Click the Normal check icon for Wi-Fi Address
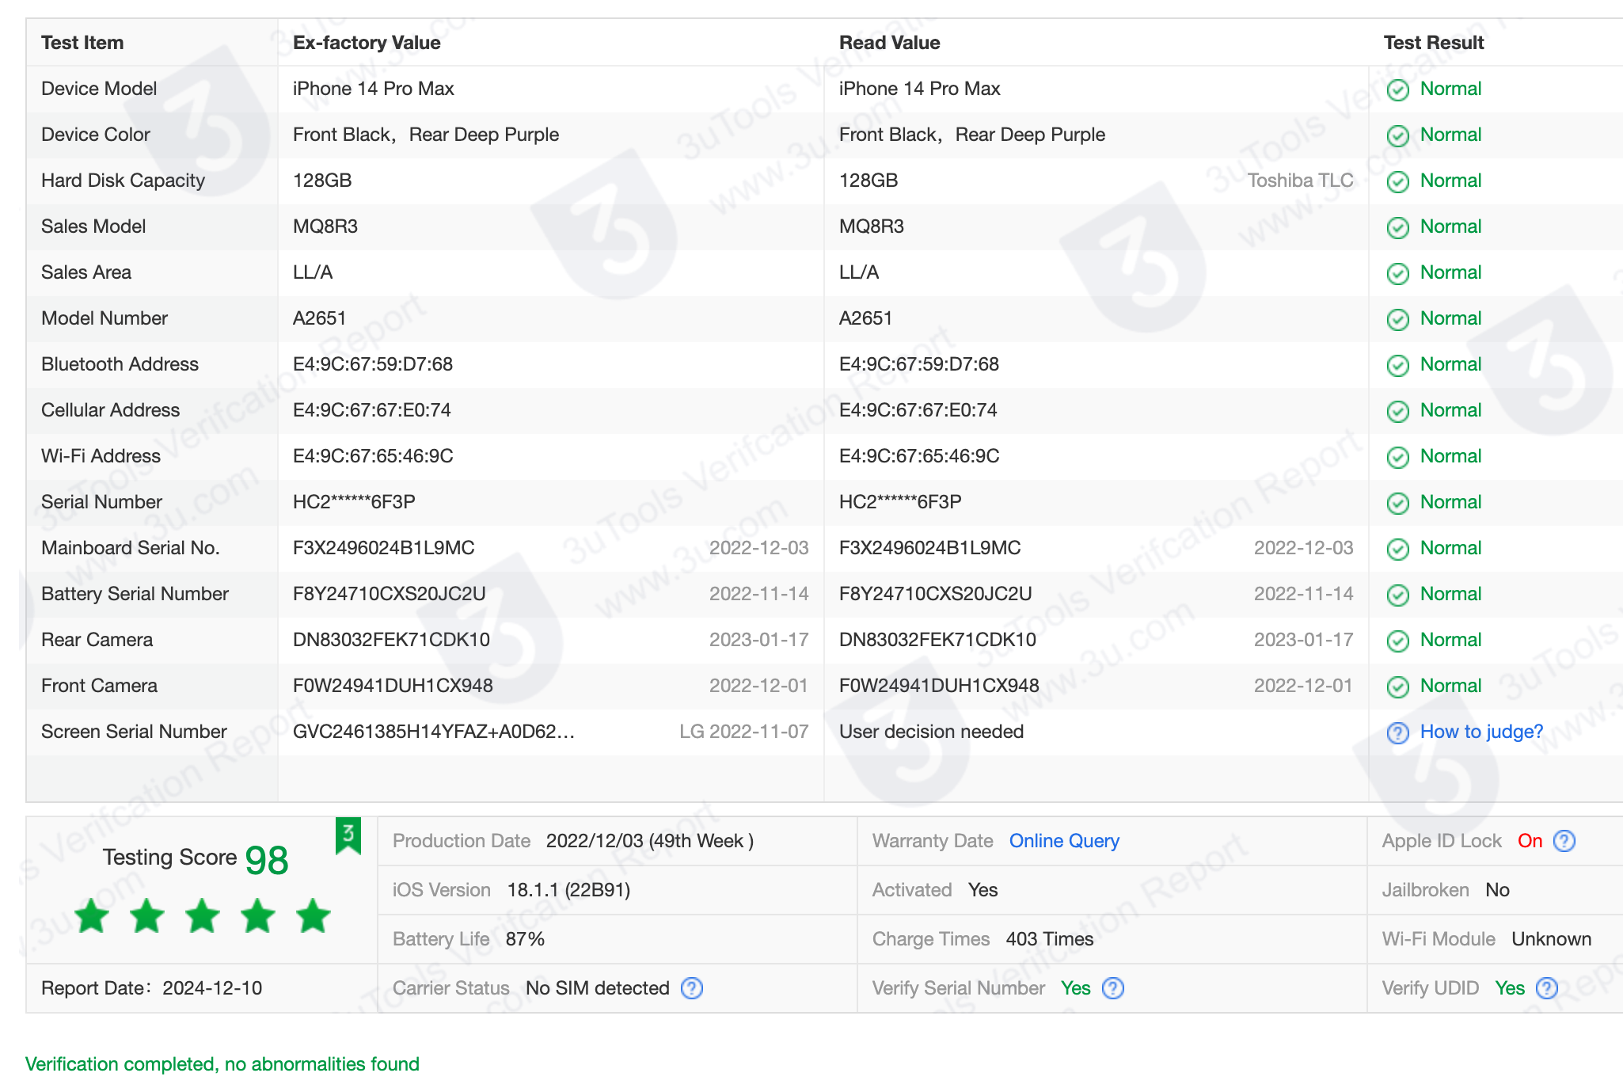 [1398, 457]
